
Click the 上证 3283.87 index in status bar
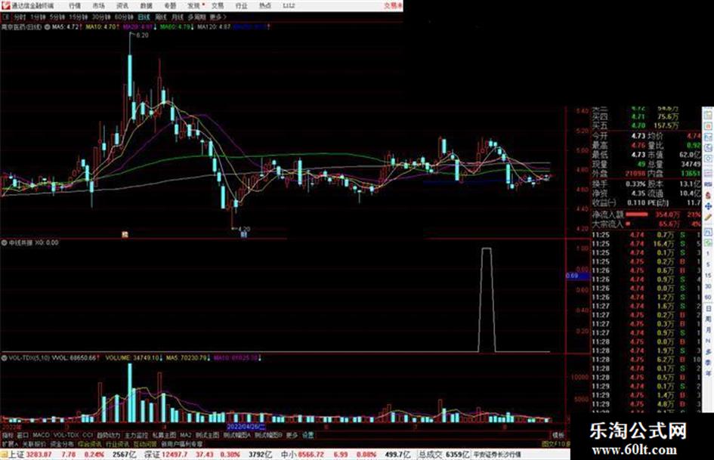tap(30, 454)
